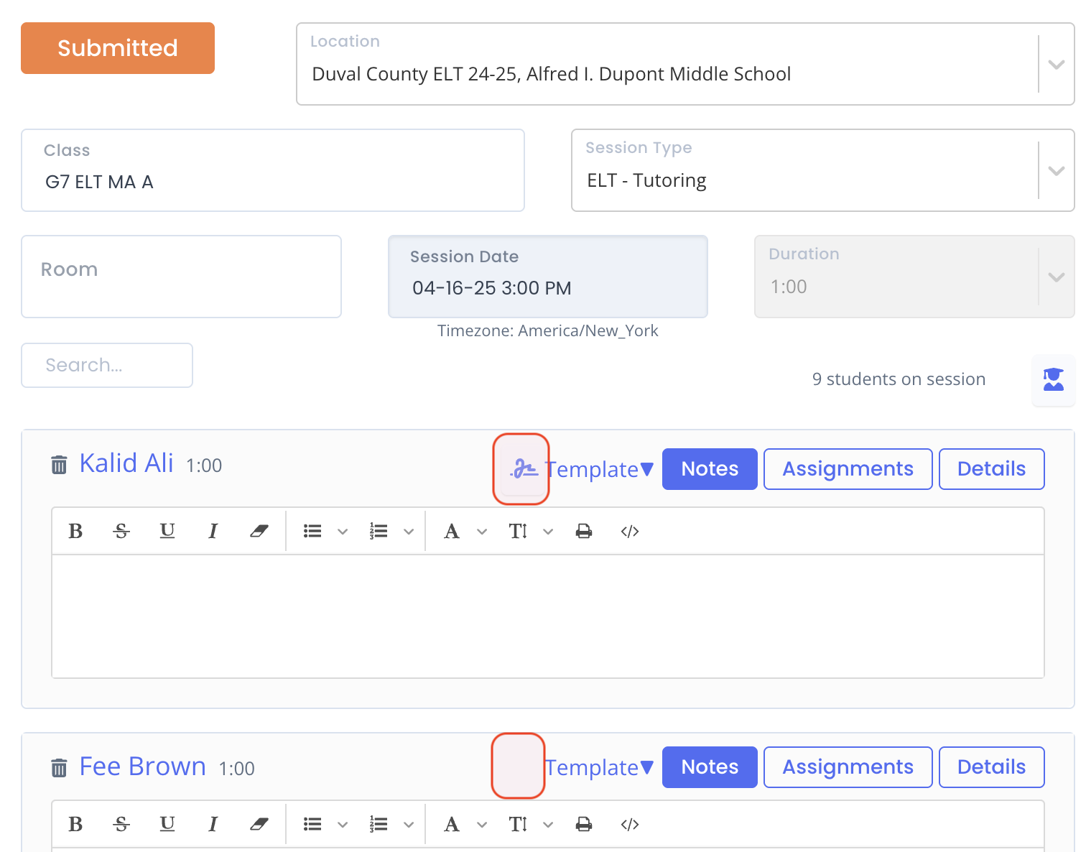Switch to Assignments tab for Fee Brown

click(848, 767)
